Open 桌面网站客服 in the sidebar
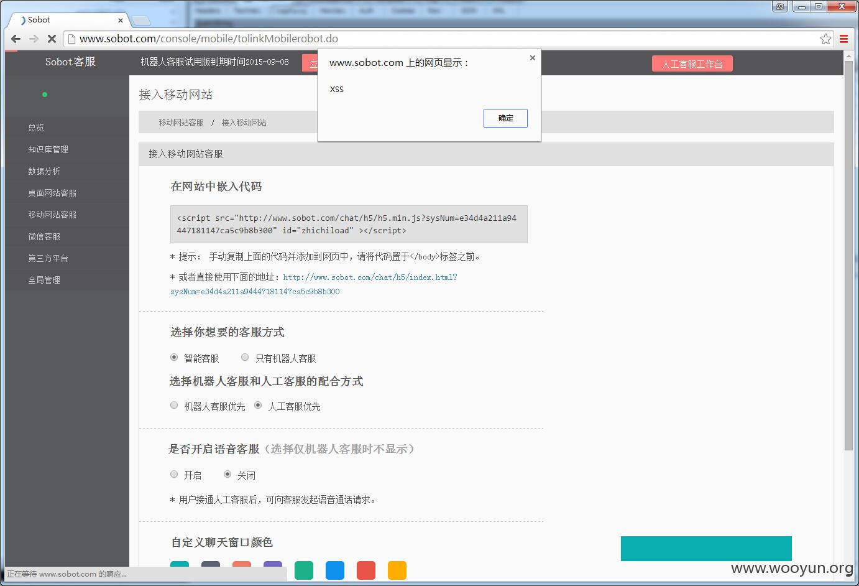 click(x=52, y=193)
